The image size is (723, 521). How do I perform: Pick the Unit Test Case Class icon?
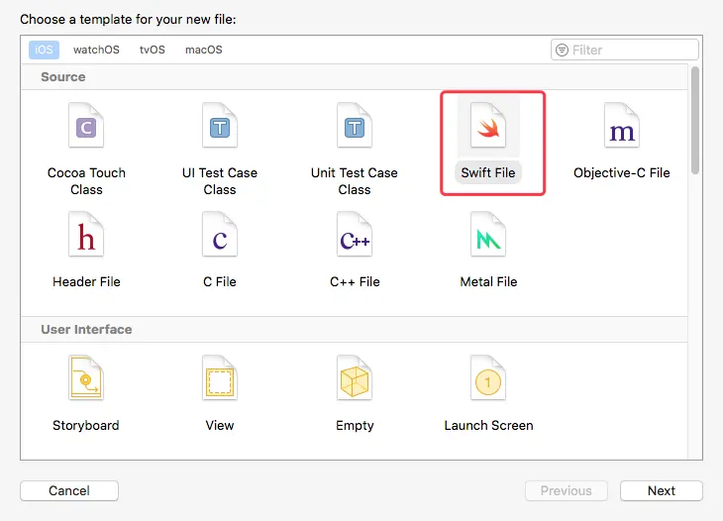pyautogui.click(x=354, y=126)
